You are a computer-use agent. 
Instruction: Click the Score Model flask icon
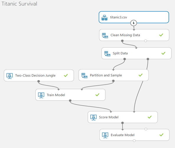pos(94,117)
